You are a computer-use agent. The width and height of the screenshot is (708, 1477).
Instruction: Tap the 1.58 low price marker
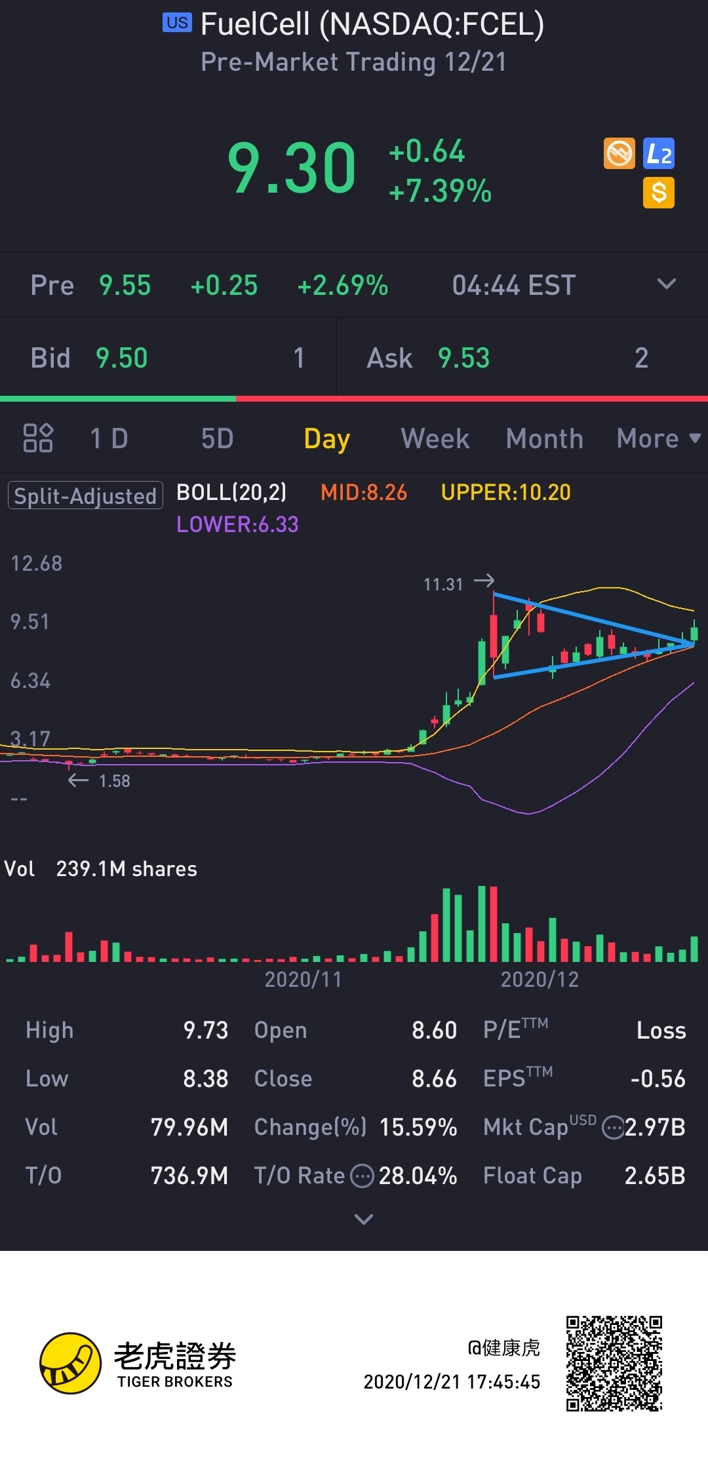[x=115, y=780]
